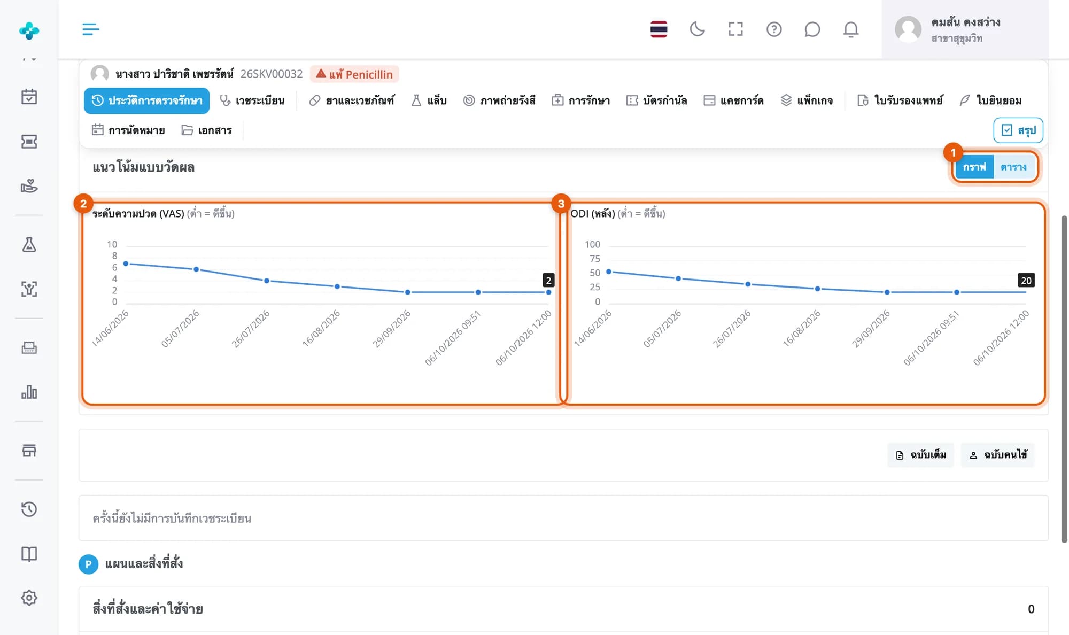Open the ใบรับรองแพทย์ tab
1069x635 pixels.
pyautogui.click(x=900, y=100)
